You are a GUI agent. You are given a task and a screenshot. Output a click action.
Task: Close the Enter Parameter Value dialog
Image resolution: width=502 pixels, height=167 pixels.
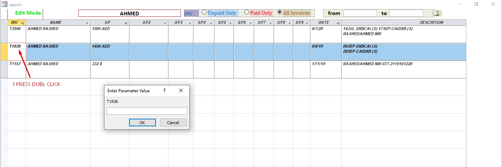181,90
